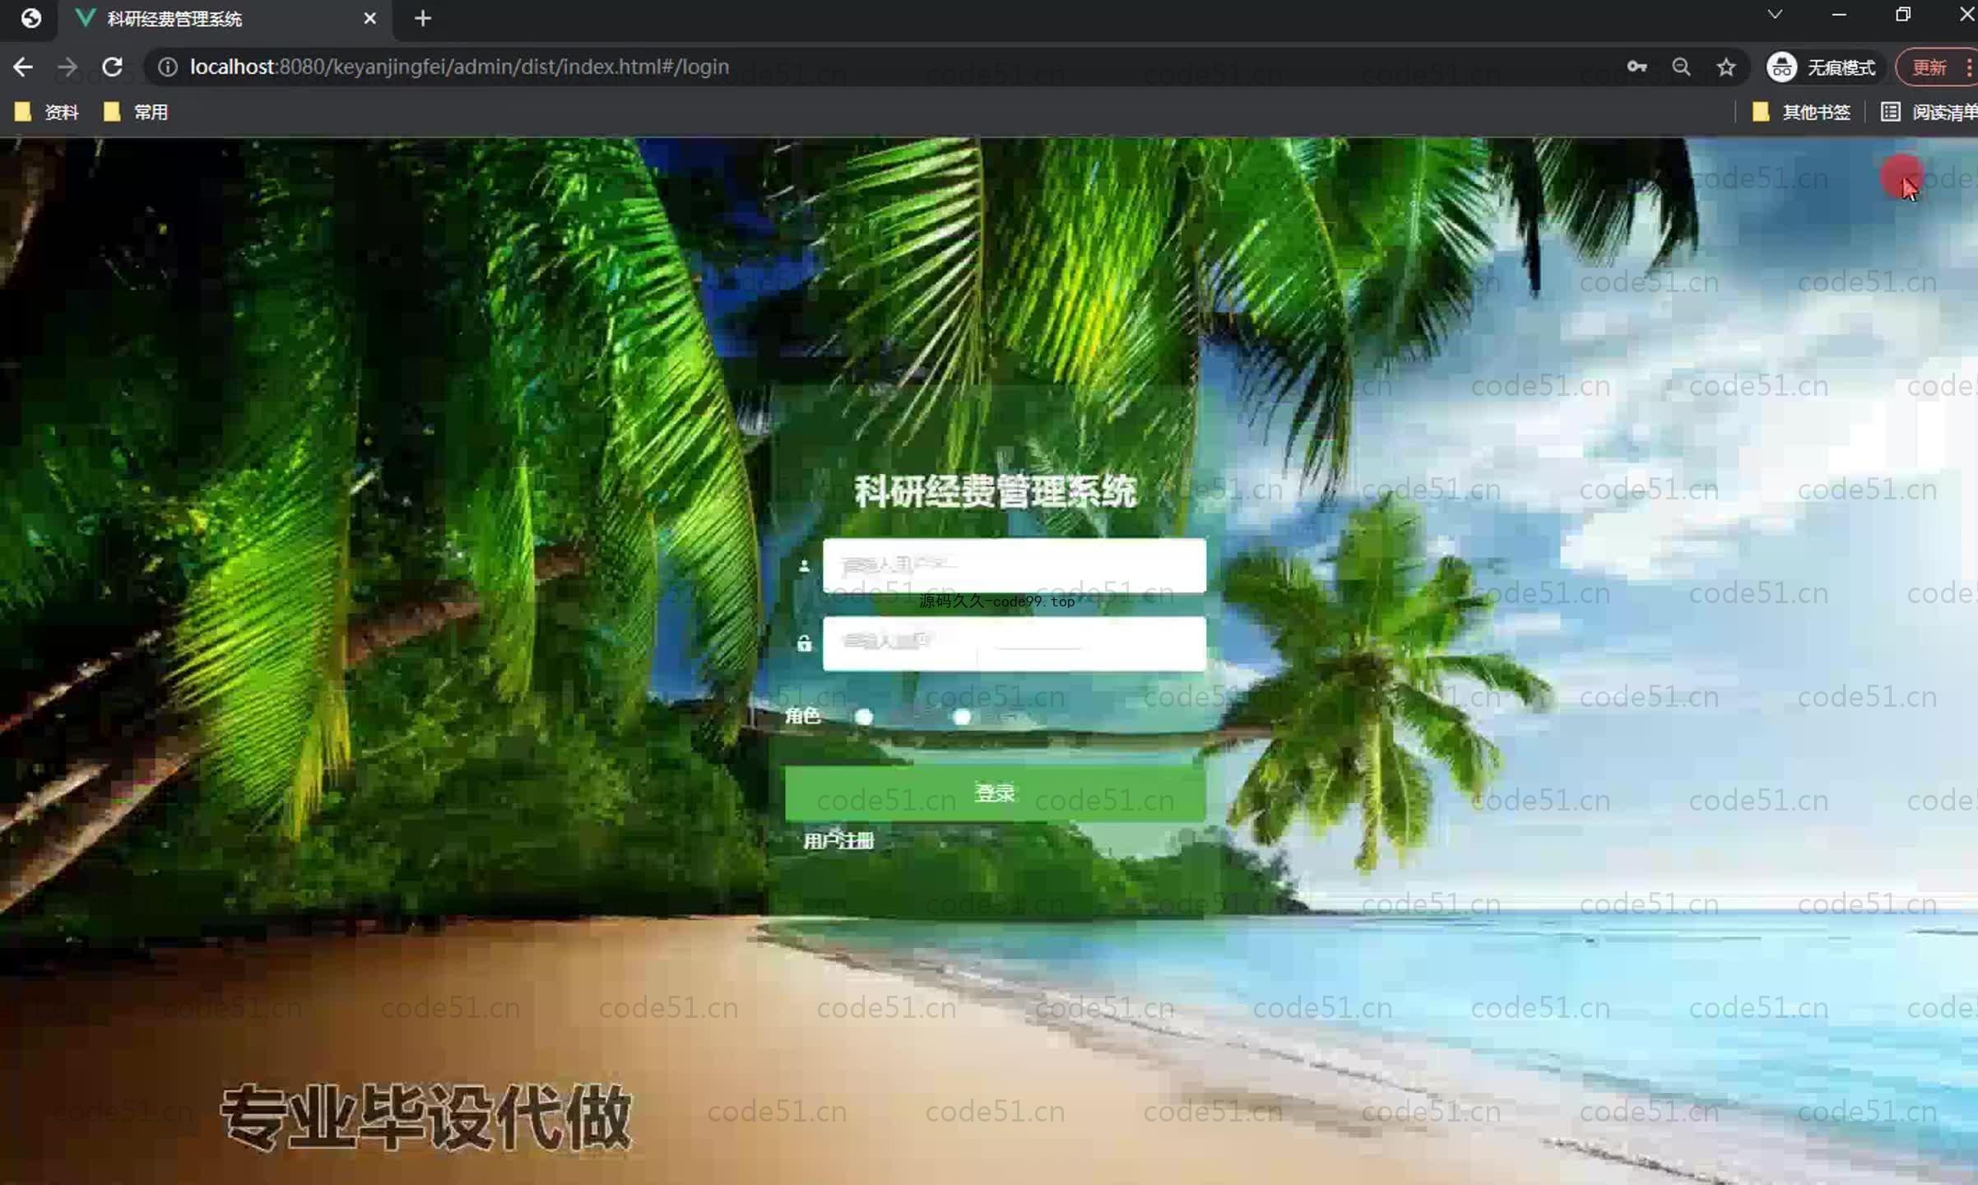1978x1185 pixels.
Task: Open the 资料 bookmarks folder
Action: [47, 112]
